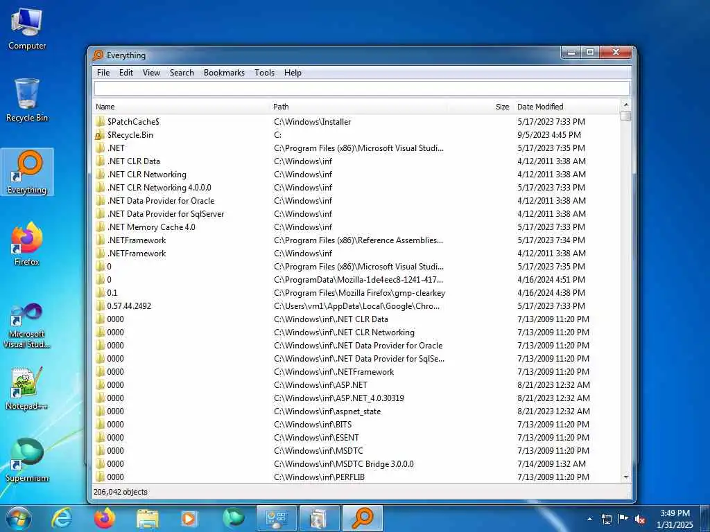The height and width of the screenshot is (532, 710).
Task: Open Windows Media Player from the taskbar
Action: click(189, 518)
